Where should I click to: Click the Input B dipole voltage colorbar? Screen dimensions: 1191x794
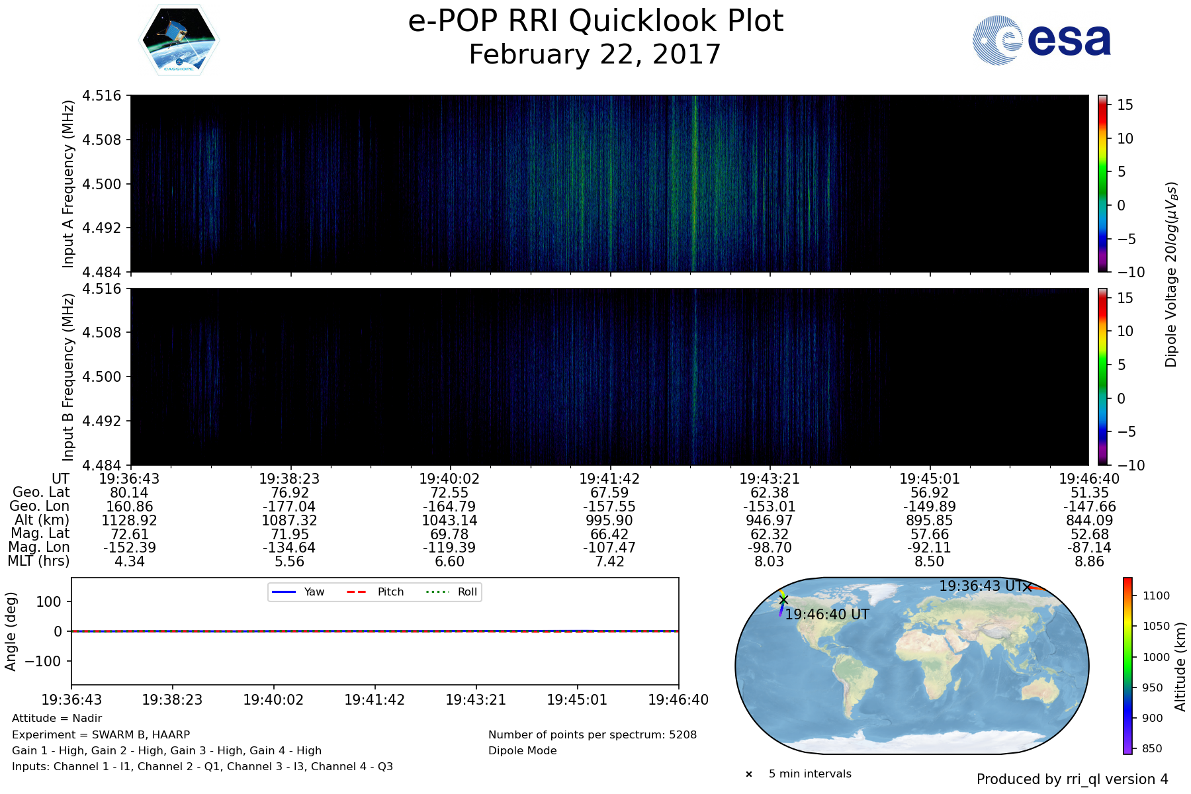(x=1102, y=376)
